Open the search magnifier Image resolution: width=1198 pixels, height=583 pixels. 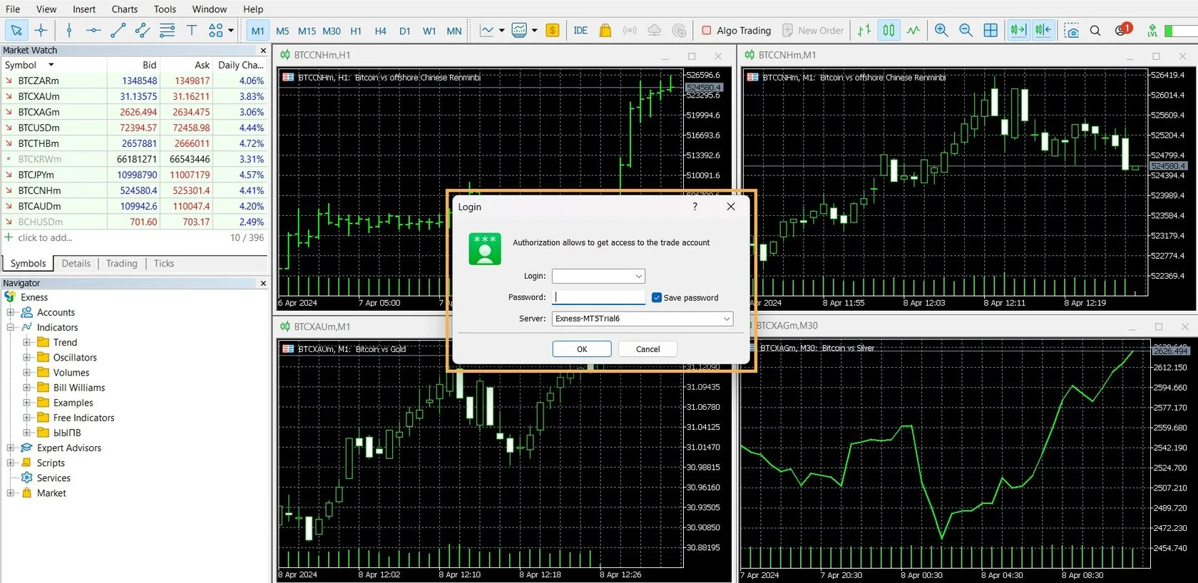pos(1095,30)
